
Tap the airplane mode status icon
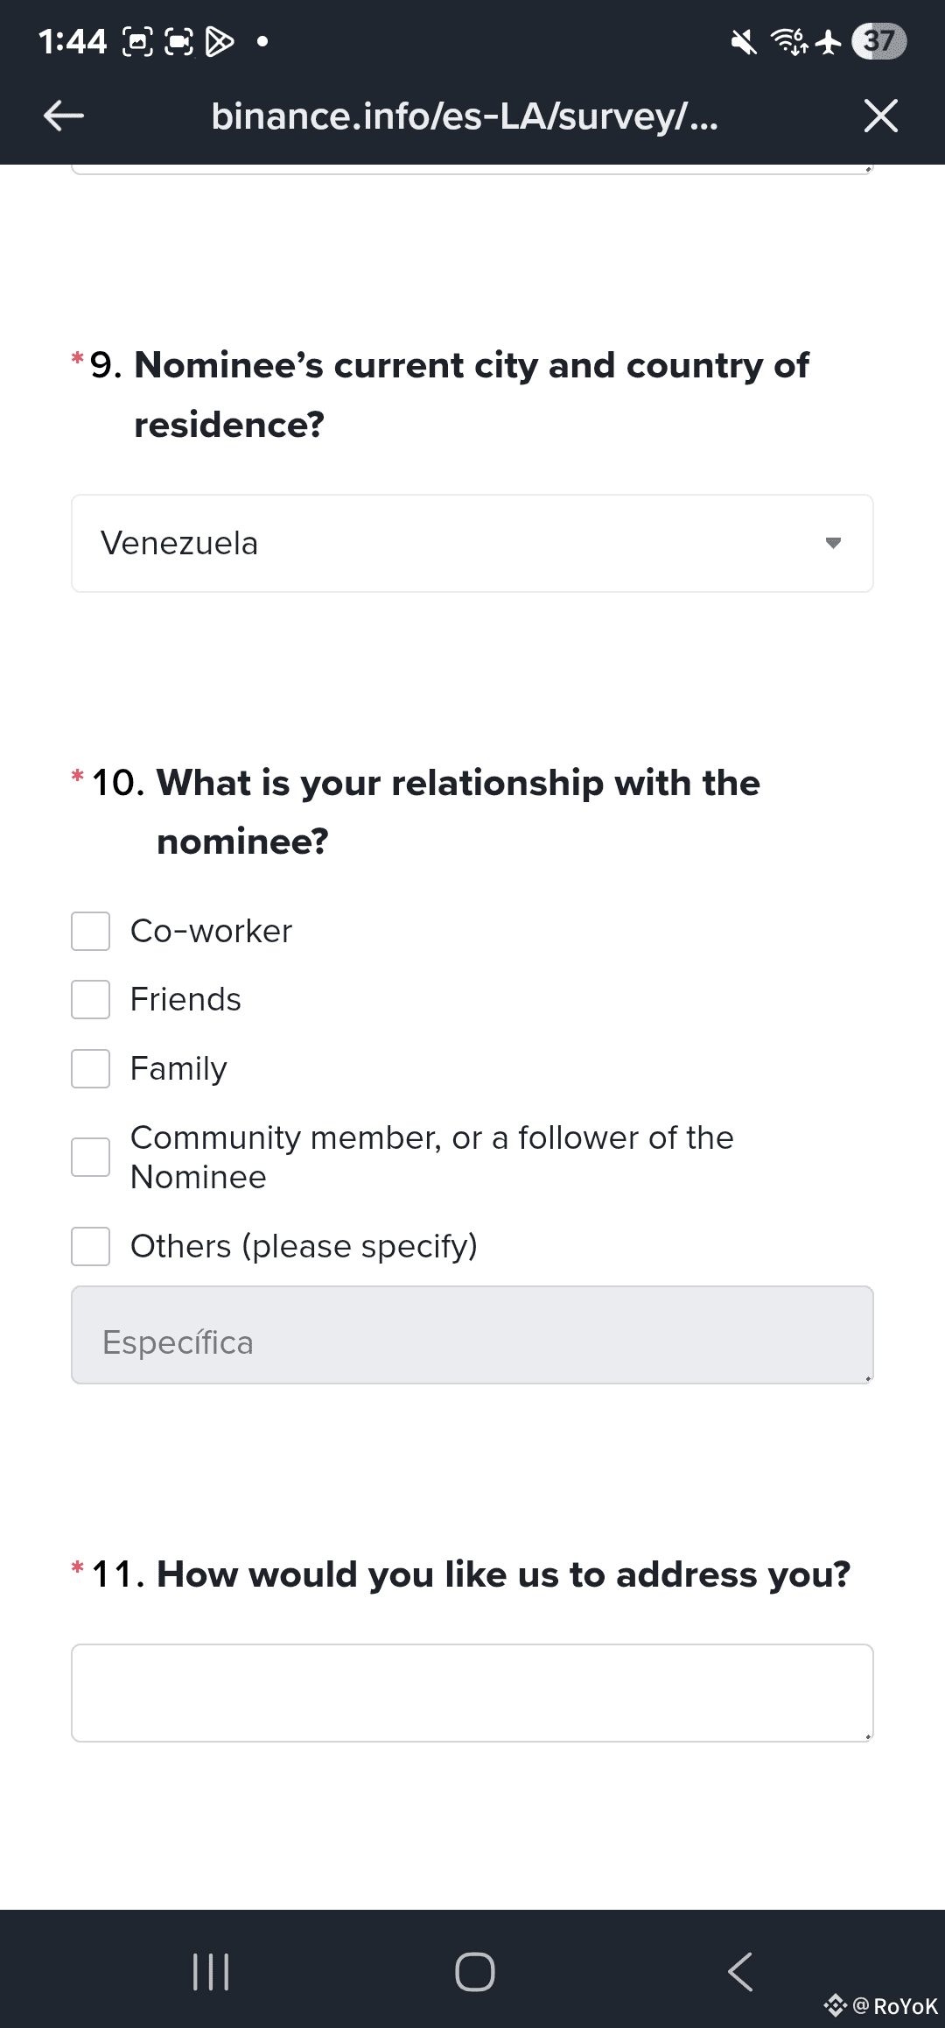coord(828,41)
